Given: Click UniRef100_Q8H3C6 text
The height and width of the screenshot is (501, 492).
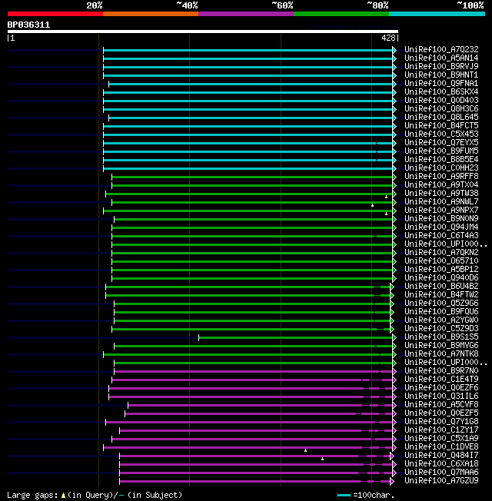Looking at the screenshot, I should point(441,109).
